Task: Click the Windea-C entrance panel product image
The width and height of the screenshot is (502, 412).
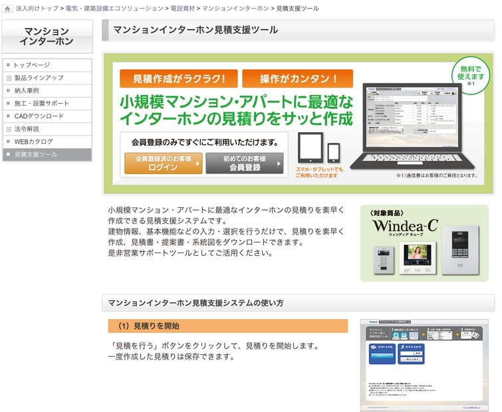Action: point(384,260)
